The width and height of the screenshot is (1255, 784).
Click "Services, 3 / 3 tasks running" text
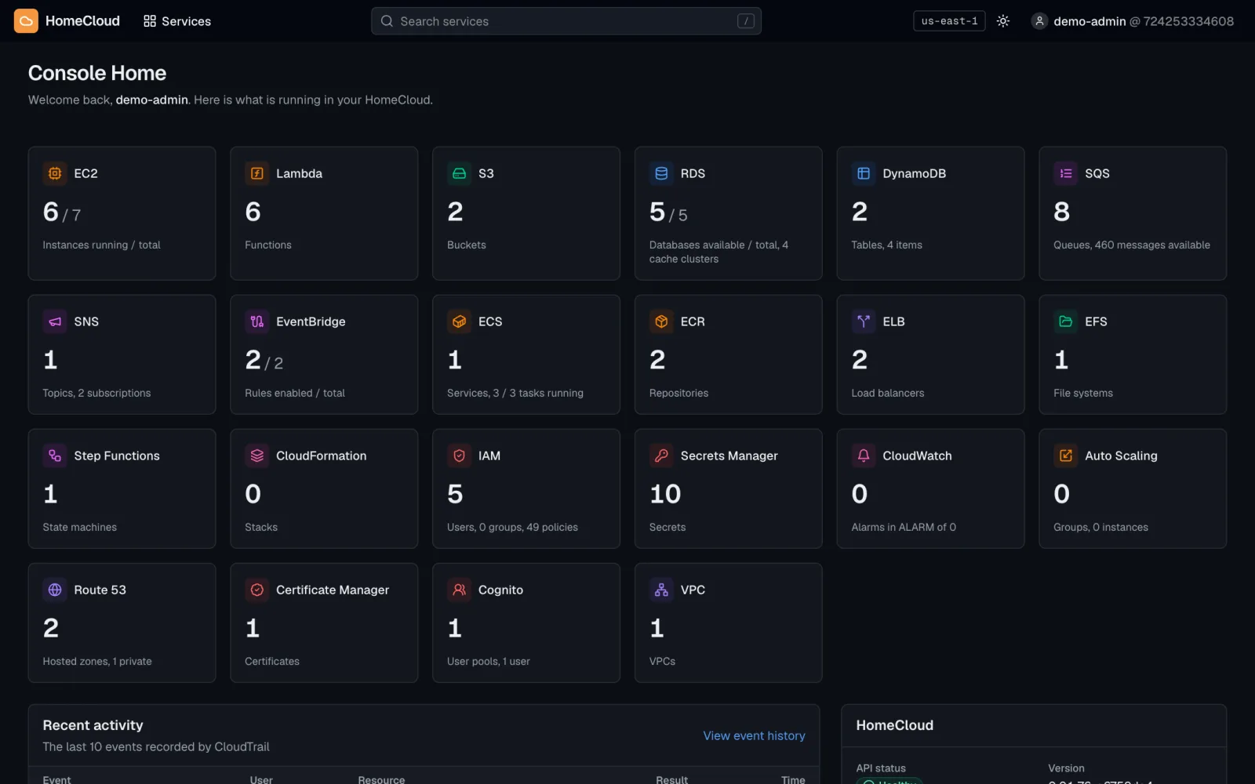point(515,394)
